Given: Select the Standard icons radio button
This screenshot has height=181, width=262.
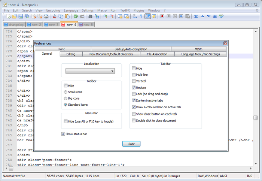Looking at the screenshot, I should tap(65, 105).
